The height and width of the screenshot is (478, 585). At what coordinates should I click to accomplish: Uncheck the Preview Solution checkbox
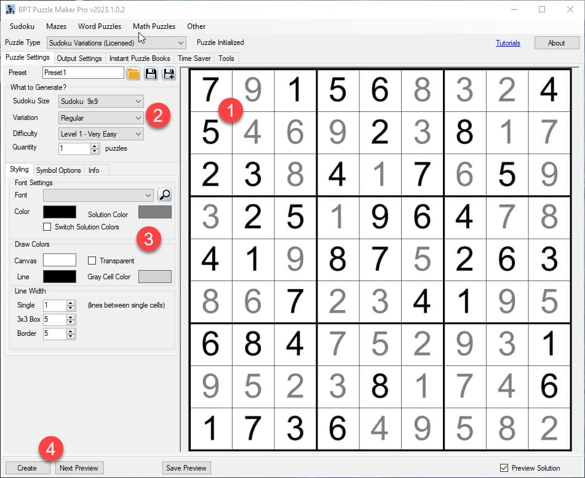point(504,468)
